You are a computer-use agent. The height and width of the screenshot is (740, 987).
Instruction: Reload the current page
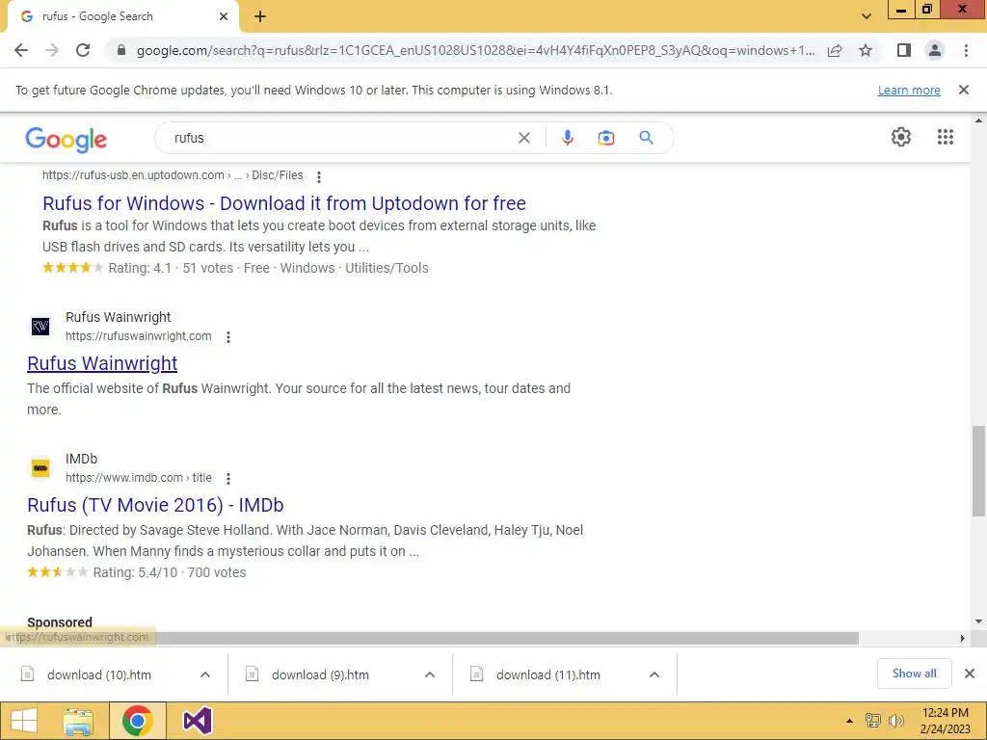click(83, 50)
